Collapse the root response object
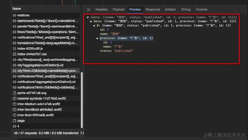Image resolution: width=248 pixels, height=140 pixels. click(88, 17)
